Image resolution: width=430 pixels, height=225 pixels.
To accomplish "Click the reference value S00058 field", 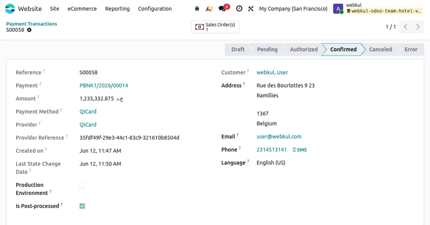I will click(89, 72).
